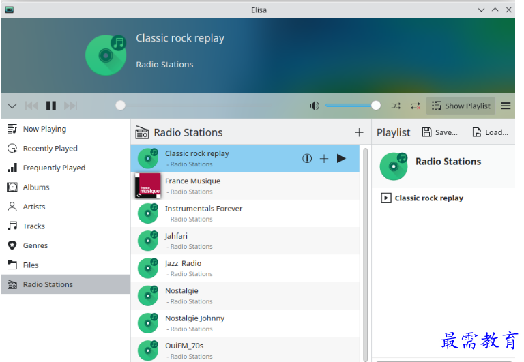This screenshot has width=524, height=362.
Task: Open the hamburger application menu
Action: point(506,106)
